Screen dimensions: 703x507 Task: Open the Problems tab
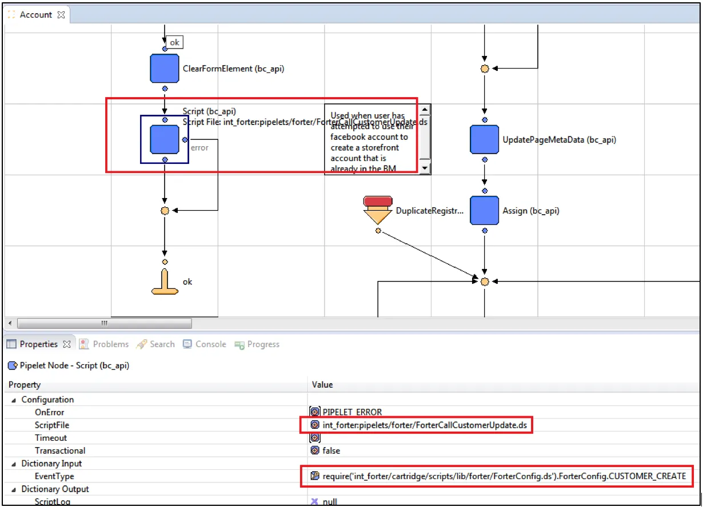pyautogui.click(x=104, y=344)
